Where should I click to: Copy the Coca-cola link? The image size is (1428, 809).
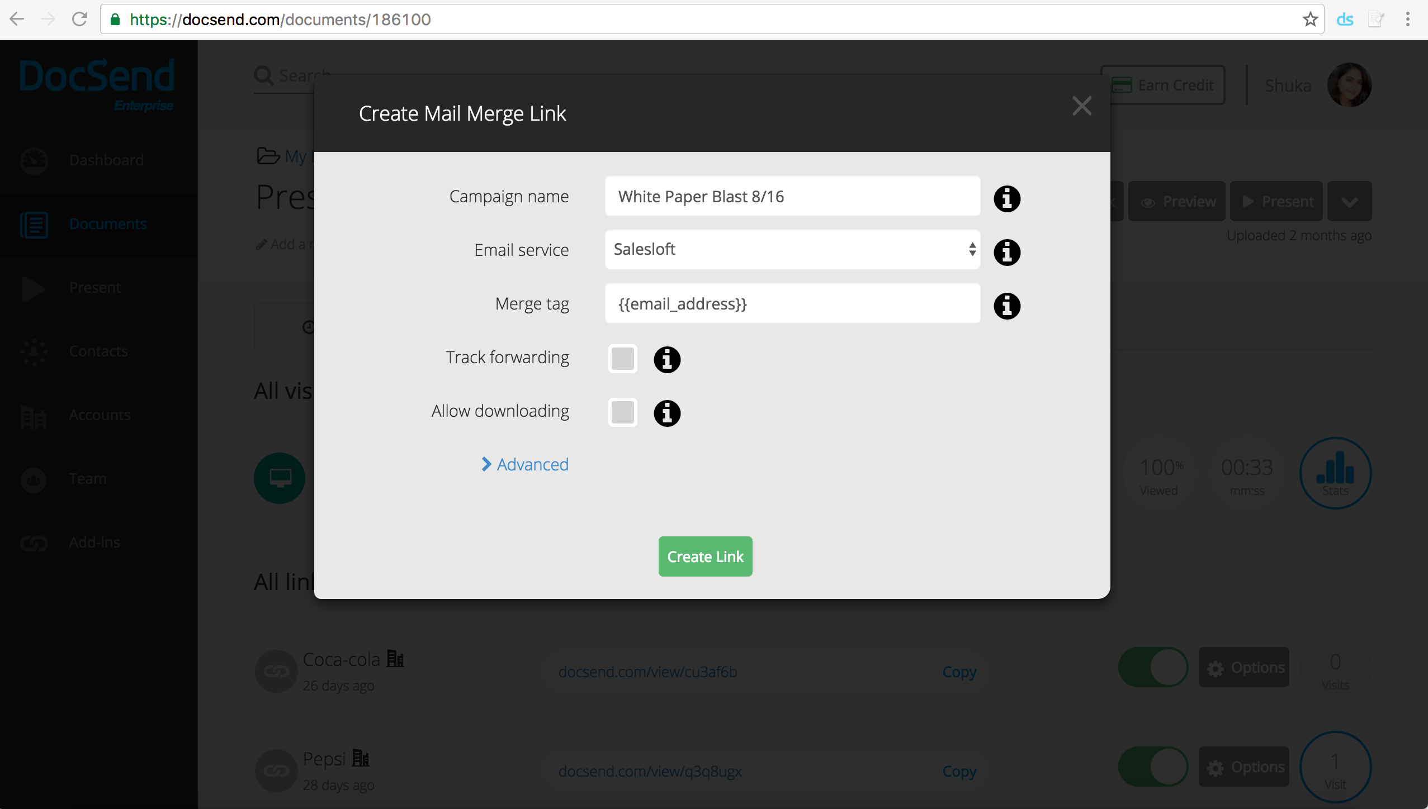pos(959,672)
